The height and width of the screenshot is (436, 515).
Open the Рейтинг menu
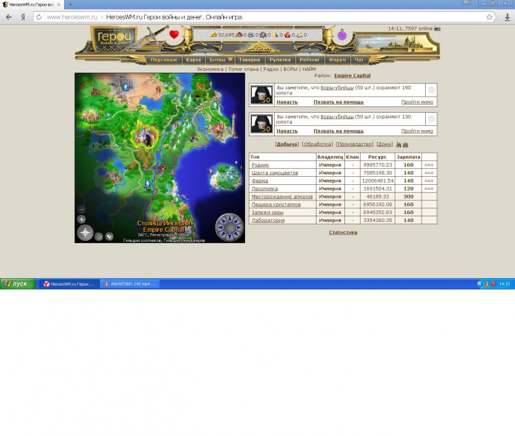310,60
